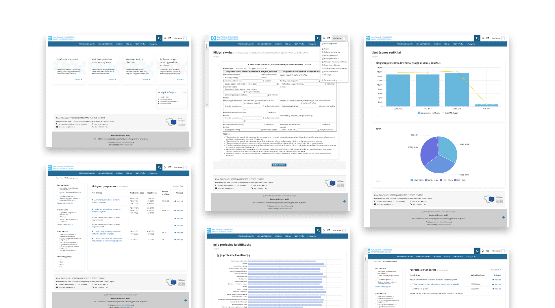Screen dimensions: 555x308
Task: Click back-to-top arrow on Mokymo programos page
Action: [x=186, y=300]
